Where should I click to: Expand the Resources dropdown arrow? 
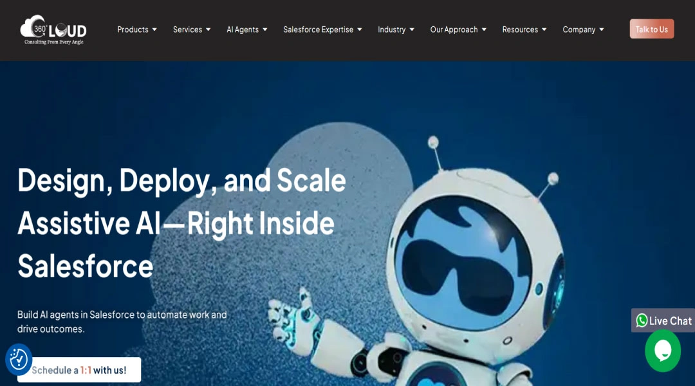544,30
